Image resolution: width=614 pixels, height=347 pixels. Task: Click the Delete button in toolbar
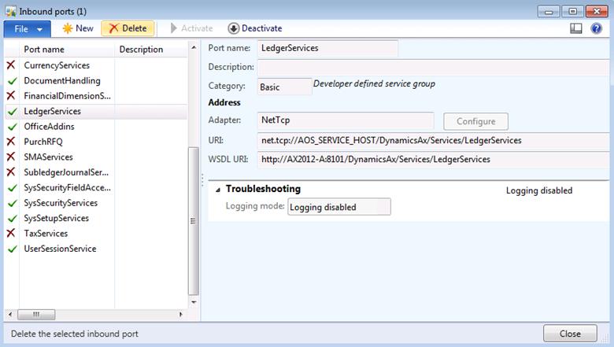coord(128,28)
